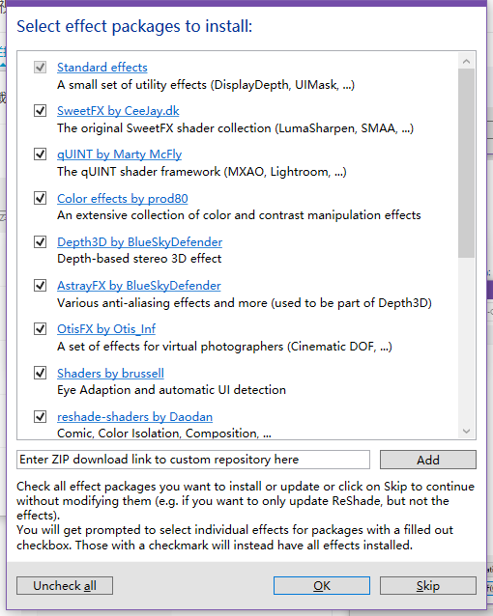Open Color effects by prod80 link
The height and width of the screenshot is (616, 493).
coord(123,199)
